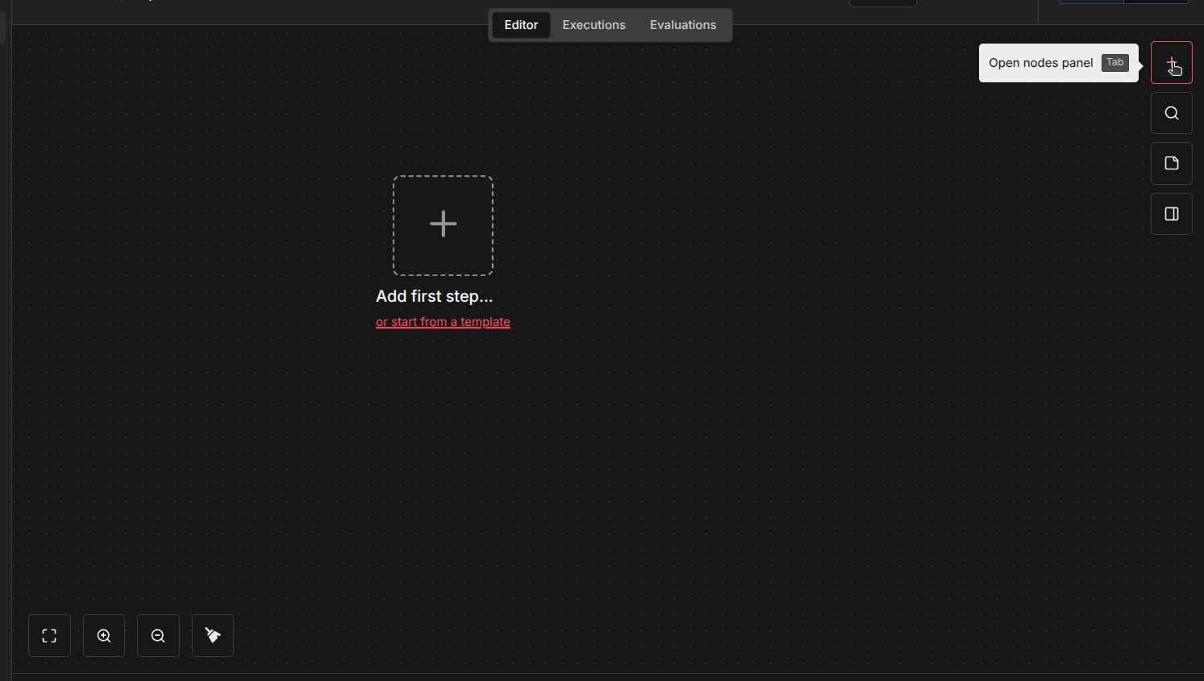1204x681 pixels.
Task: Switch to the Editor tab
Action: [521, 25]
